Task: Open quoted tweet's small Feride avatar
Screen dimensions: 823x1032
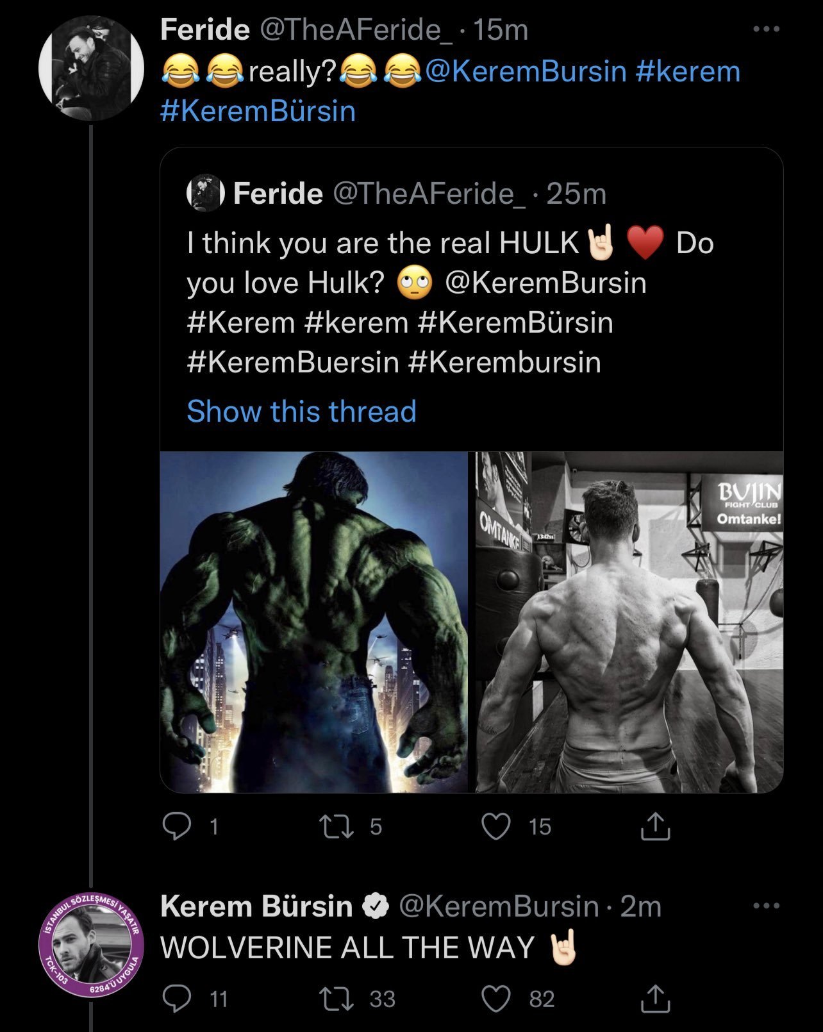Action: [205, 193]
